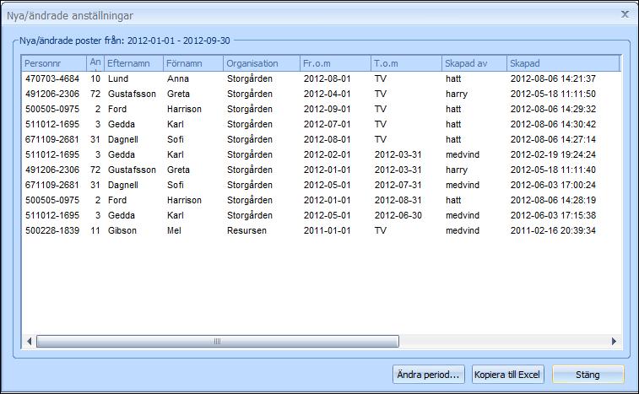Select first name Anna cell

(177, 78)
